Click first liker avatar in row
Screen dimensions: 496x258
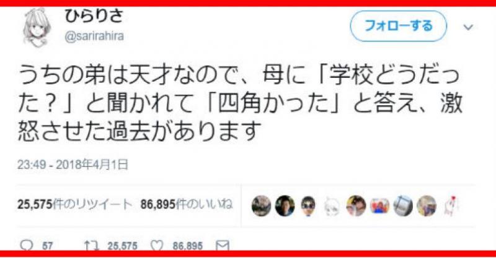pyautogui.click(x=261, y=206)
